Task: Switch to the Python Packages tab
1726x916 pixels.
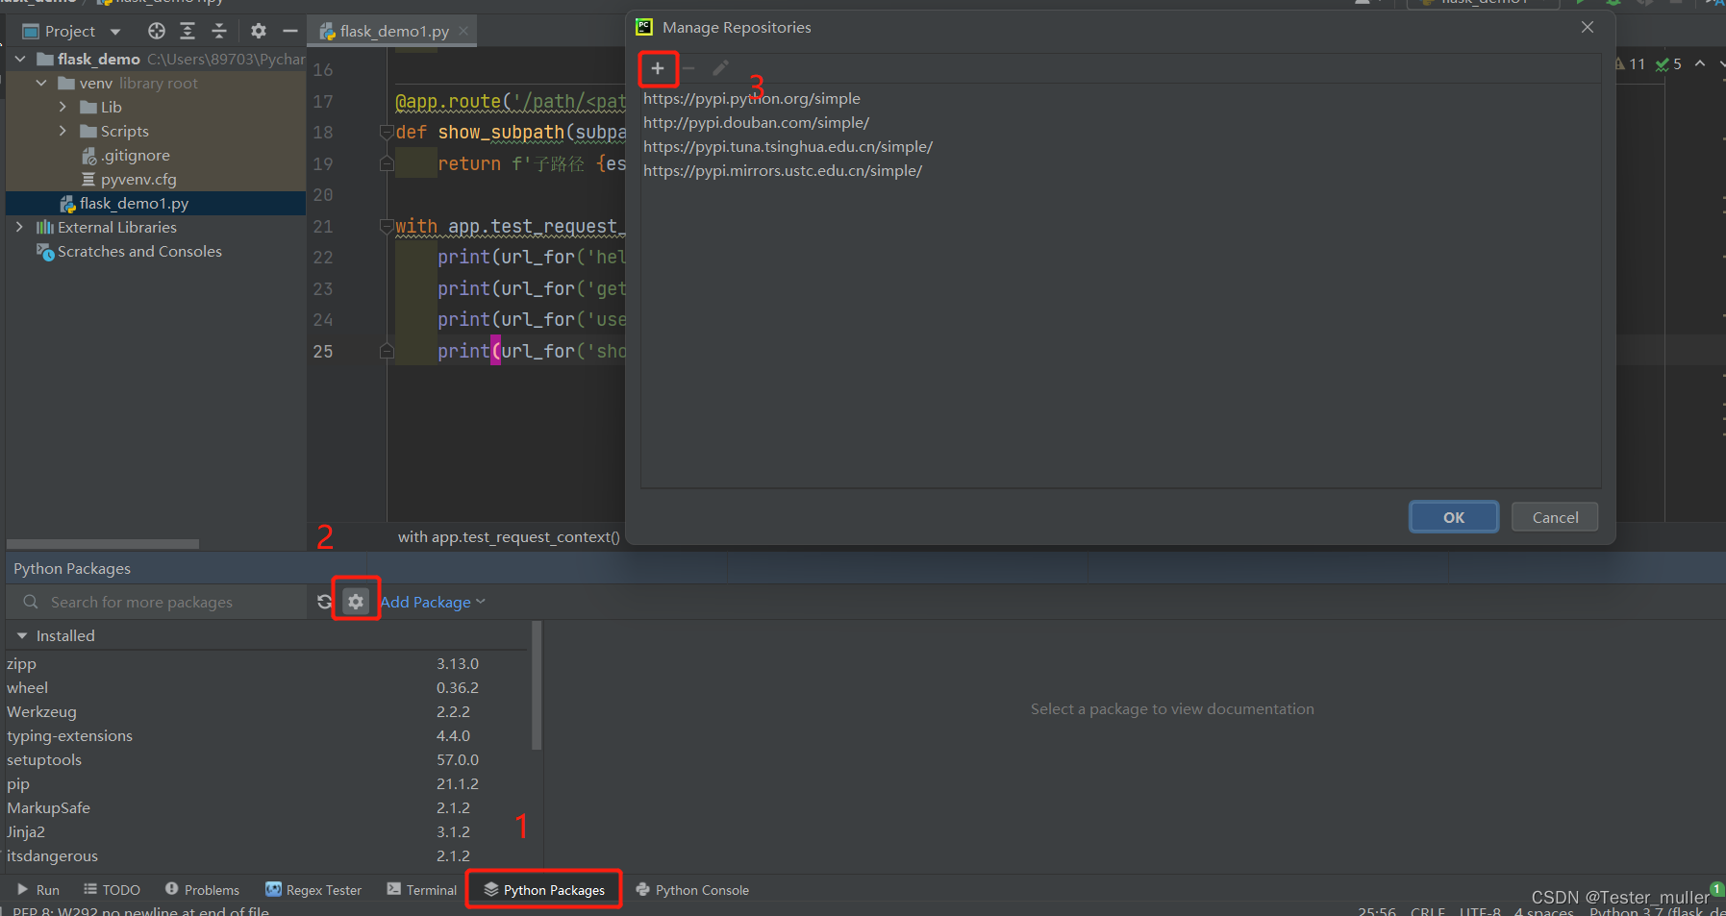Action: (x=544, y=890)
